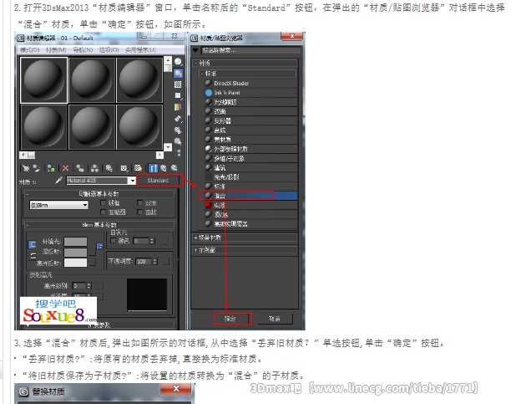Click the Get Material icon
The width and height of the screenshot is (511, 404).
26,168
